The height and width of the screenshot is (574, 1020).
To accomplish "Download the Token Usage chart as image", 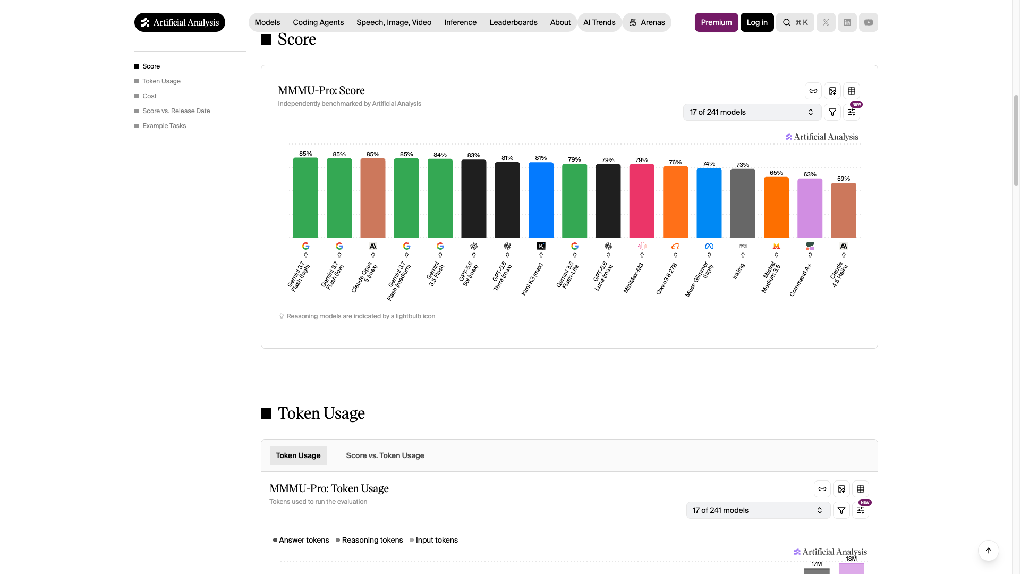I will tap(841, 489).
